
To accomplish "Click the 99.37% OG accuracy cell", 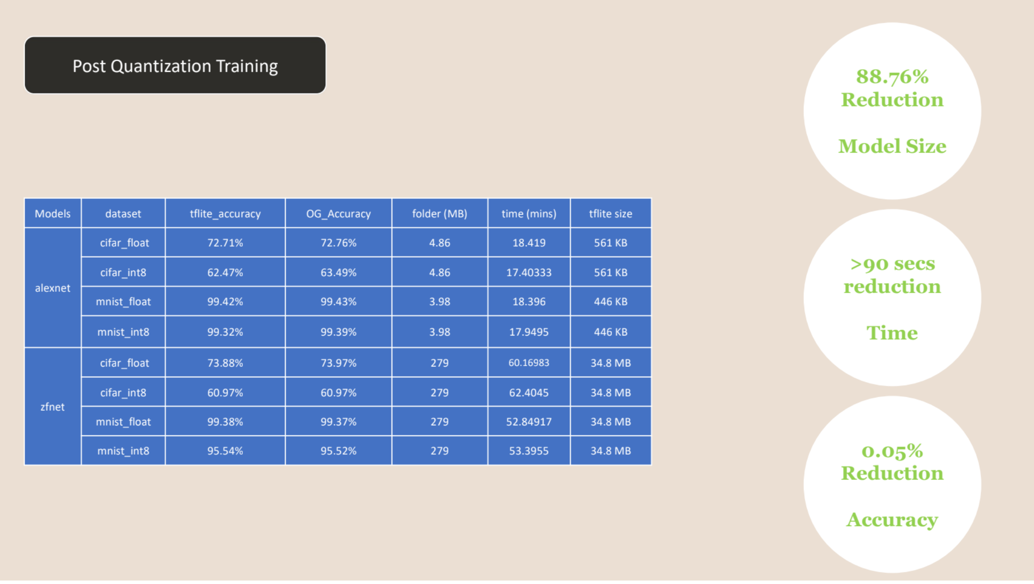I will 338,421.
